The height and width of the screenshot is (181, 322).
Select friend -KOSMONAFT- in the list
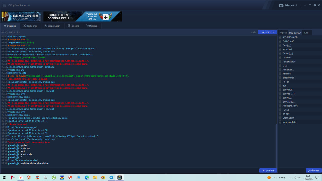tap(300, 37)
